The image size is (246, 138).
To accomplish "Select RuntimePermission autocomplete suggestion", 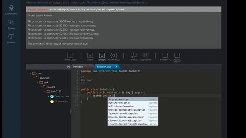I will [133, 103].
